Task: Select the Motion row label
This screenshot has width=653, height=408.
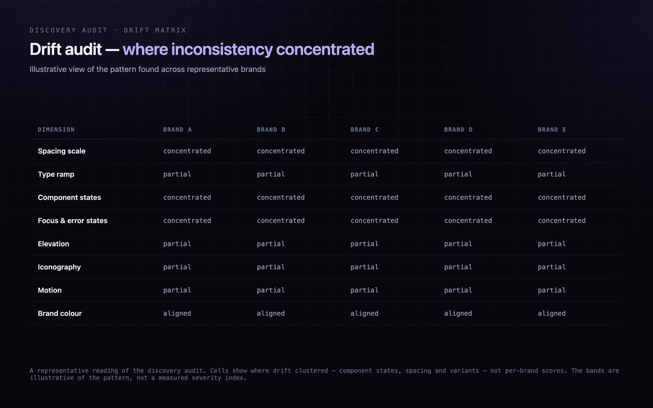Action: click(x=50, y=290)
